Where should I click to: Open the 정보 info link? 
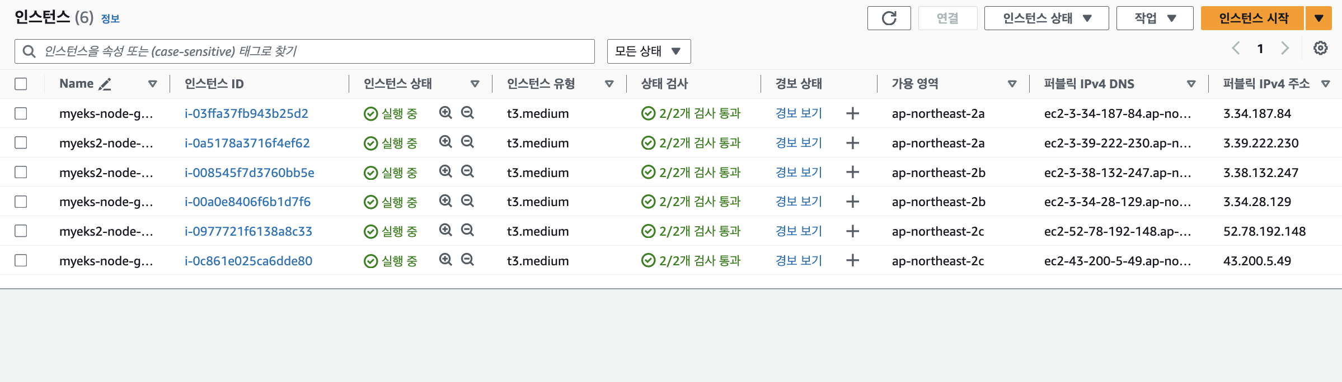click(x=110, y=19)
